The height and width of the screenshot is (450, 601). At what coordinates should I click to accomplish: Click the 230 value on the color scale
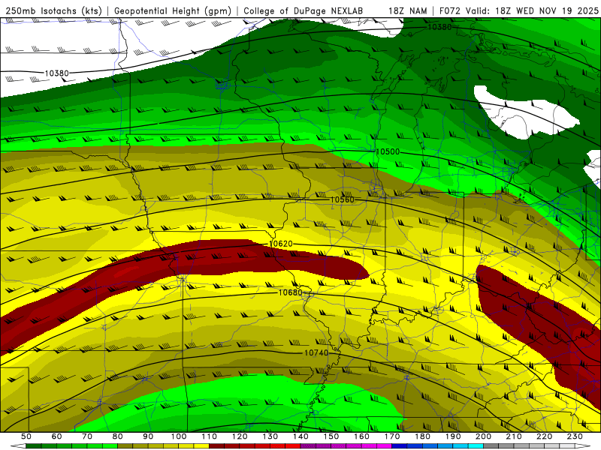tap(575, 436)
